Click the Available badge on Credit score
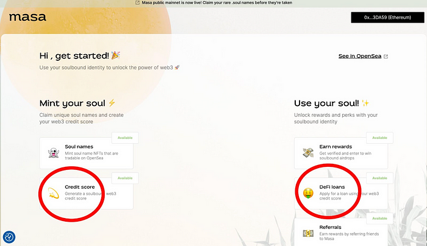 [x=125, y=178]
